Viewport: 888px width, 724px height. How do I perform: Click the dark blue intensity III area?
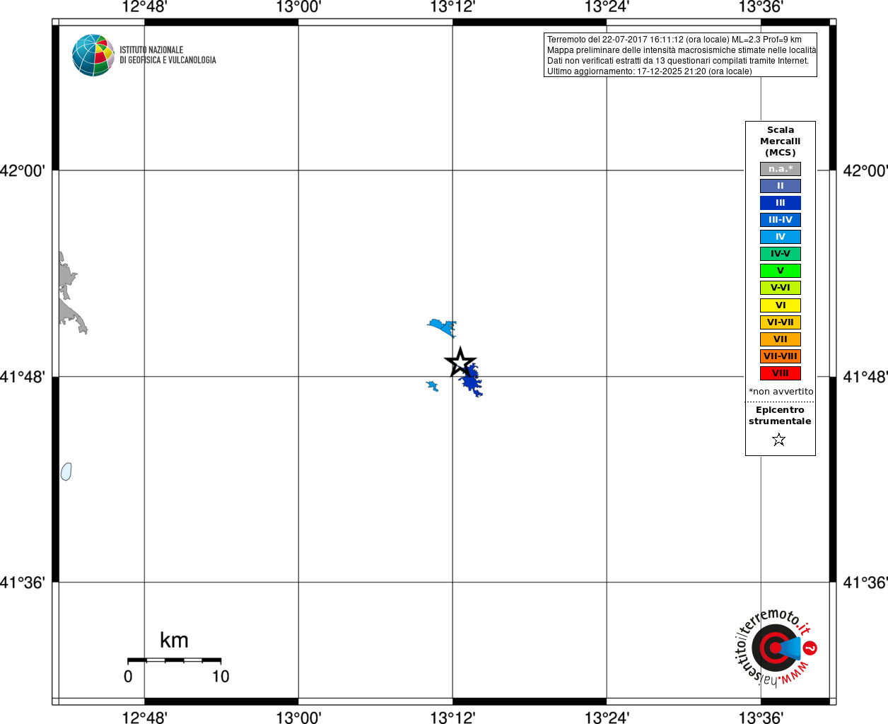click(470, 382)
